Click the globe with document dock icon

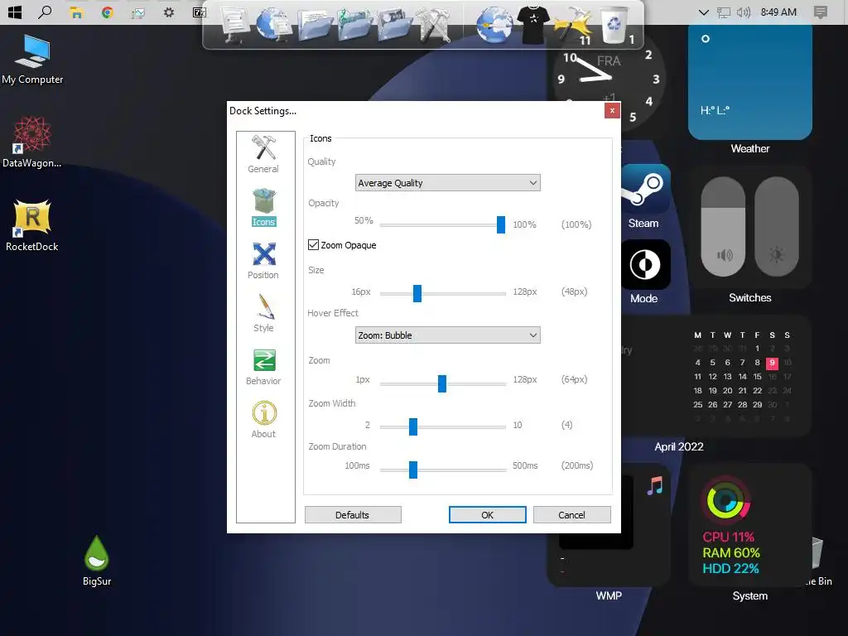(x=273, y=24)
